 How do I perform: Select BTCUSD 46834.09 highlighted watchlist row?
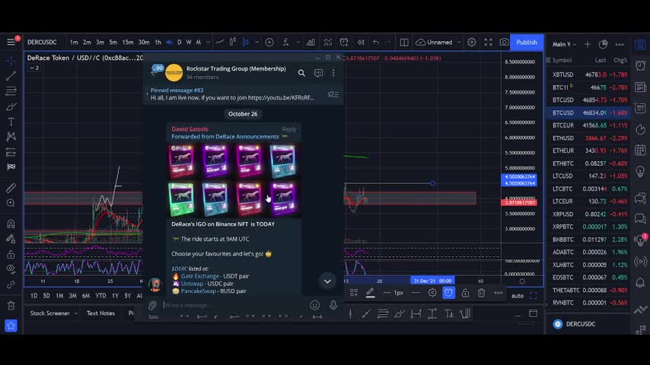[588, 113]
